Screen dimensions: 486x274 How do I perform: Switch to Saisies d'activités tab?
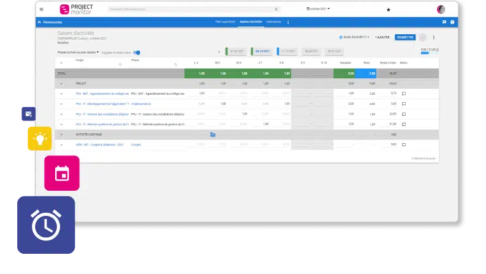tap(251, 21)
